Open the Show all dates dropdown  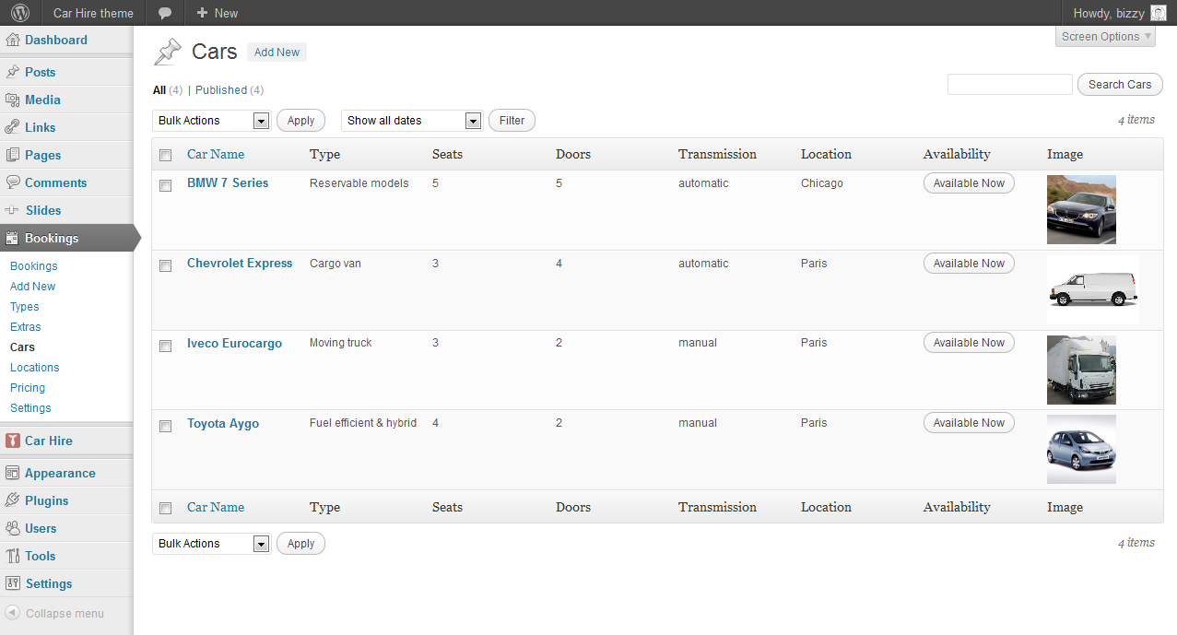pos(412,121)
